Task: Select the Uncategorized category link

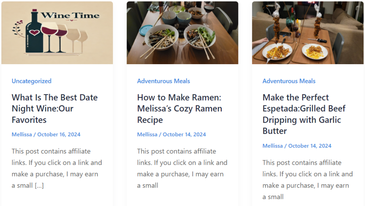Action: click(31, 81)
